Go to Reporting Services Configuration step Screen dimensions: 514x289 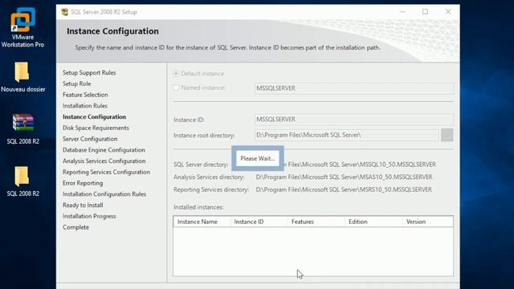(x=106, y=172)
